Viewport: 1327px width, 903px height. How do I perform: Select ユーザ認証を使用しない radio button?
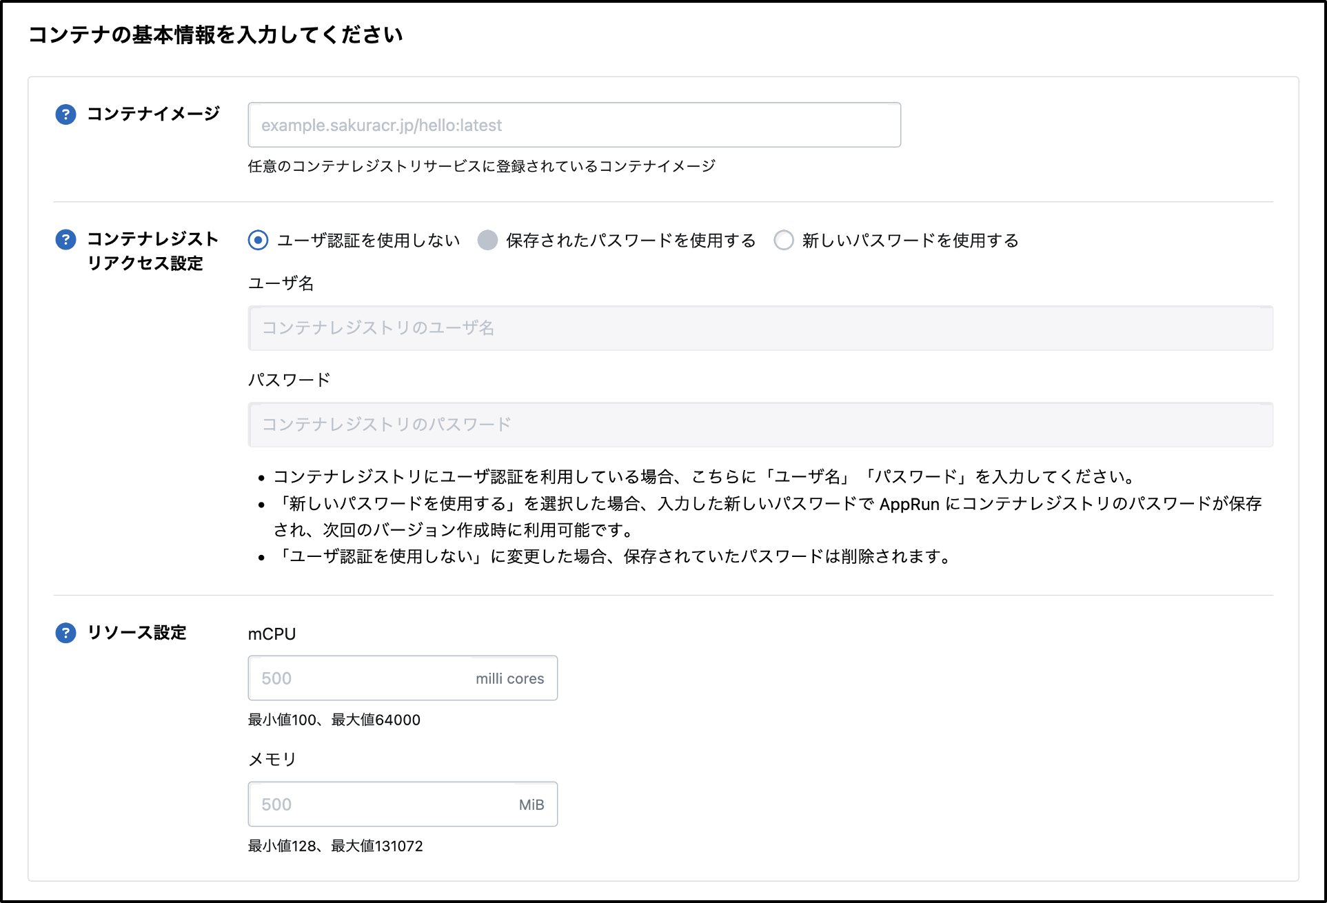coord(258,240)
